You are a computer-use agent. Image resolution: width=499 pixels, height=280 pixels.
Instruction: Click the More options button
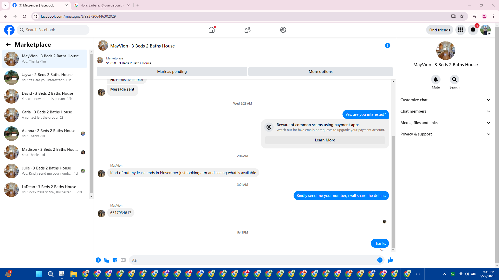321,72
